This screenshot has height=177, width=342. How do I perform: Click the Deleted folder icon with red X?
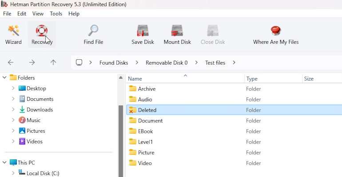click(133, 110)
